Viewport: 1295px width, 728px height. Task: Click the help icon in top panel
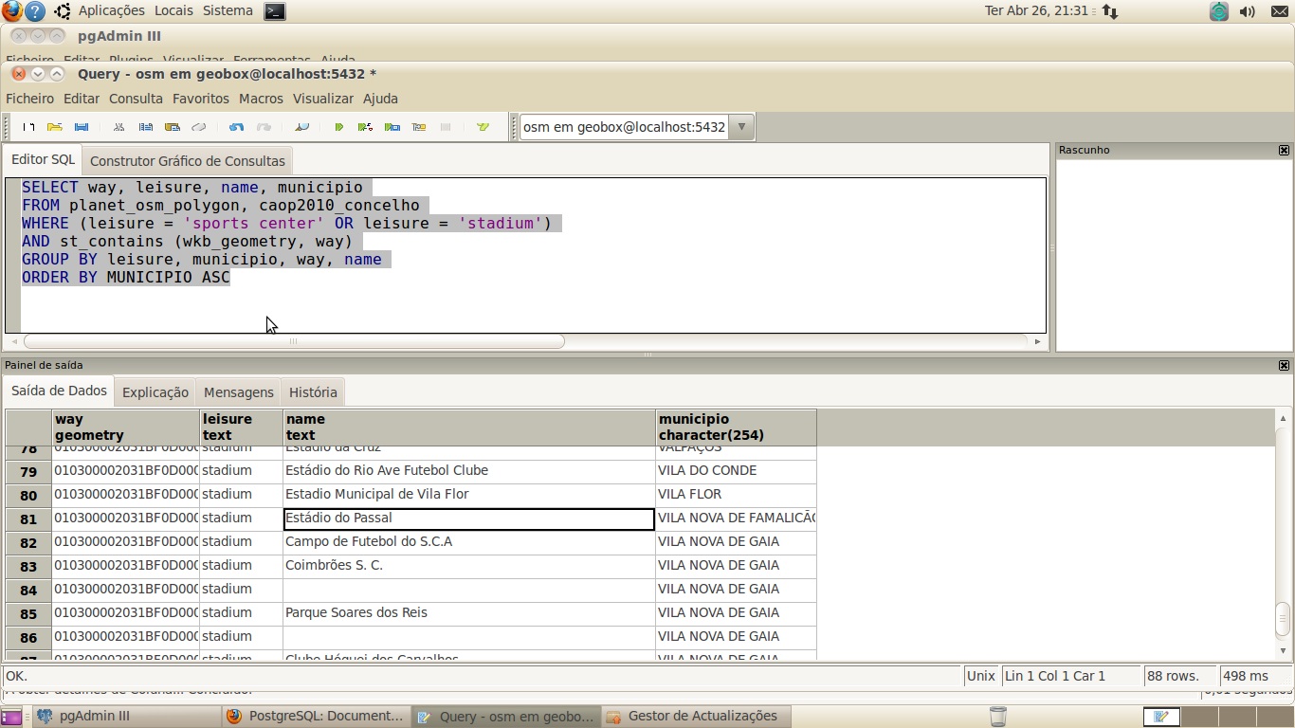[34, 11]
